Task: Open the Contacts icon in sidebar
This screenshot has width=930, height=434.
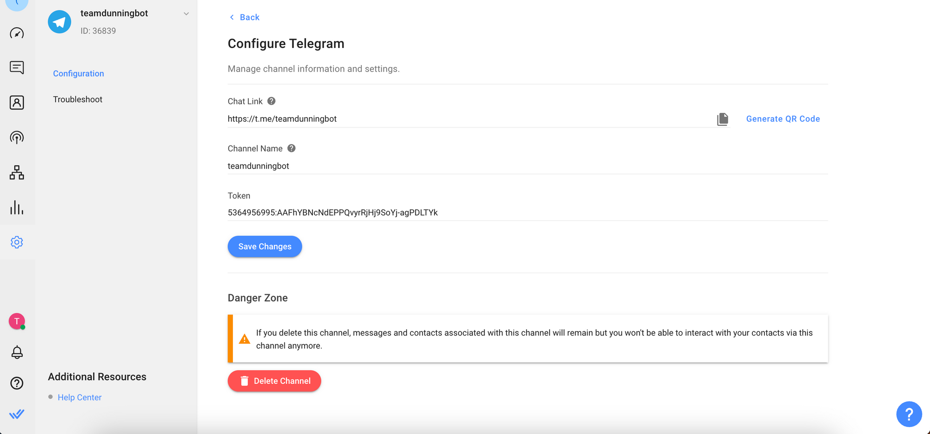Action: (17, 103)
